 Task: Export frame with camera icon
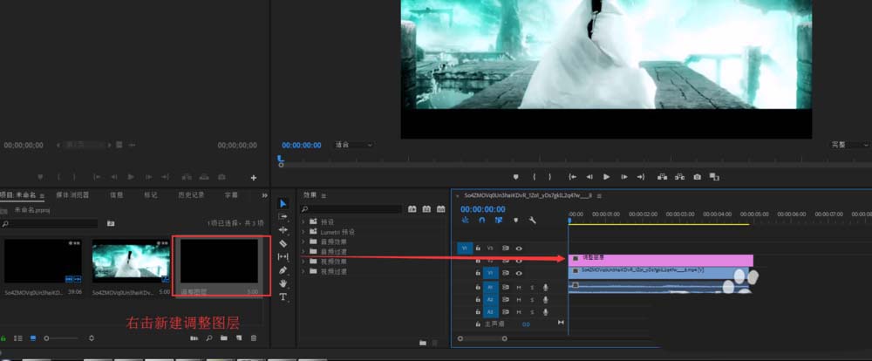(698, 177)
